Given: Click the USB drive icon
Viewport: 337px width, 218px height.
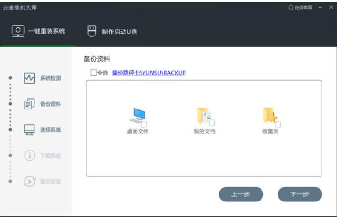Looking at the screenshot, I should (x=92, y=31).
